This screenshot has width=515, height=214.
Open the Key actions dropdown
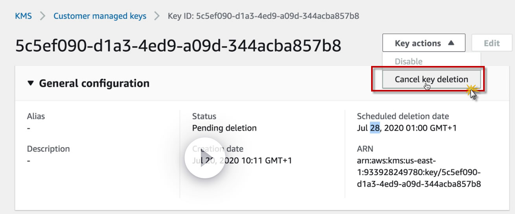coord(423,43)
